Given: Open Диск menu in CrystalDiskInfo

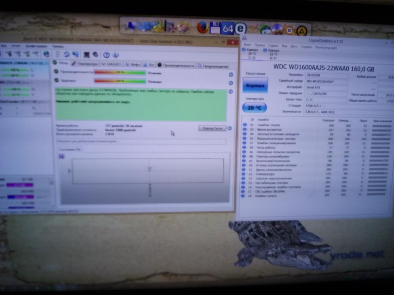Looking at the screenshot, I should pos(294,46).
